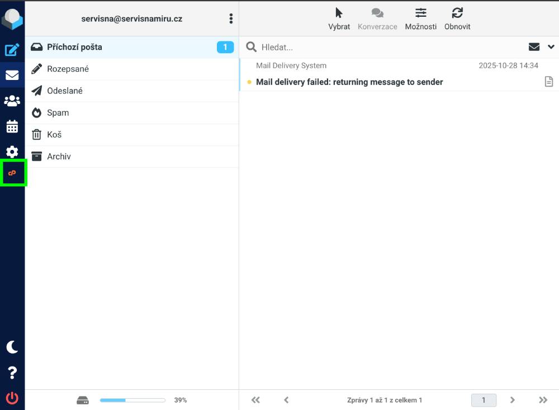This screenshot has width=559, height=410.
Task: Click Obnovit to refresh mail list
Action: [457, 18]
